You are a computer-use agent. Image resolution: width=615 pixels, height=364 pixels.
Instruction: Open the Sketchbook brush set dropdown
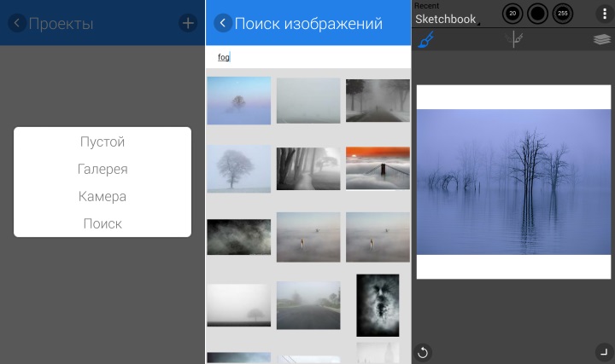447,19
